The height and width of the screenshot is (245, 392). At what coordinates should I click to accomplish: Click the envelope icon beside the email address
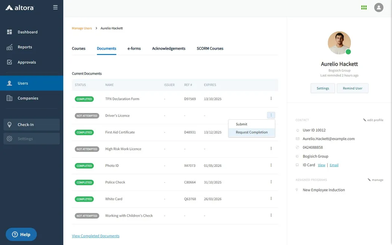pyautogui.click(x=298, y=139)
